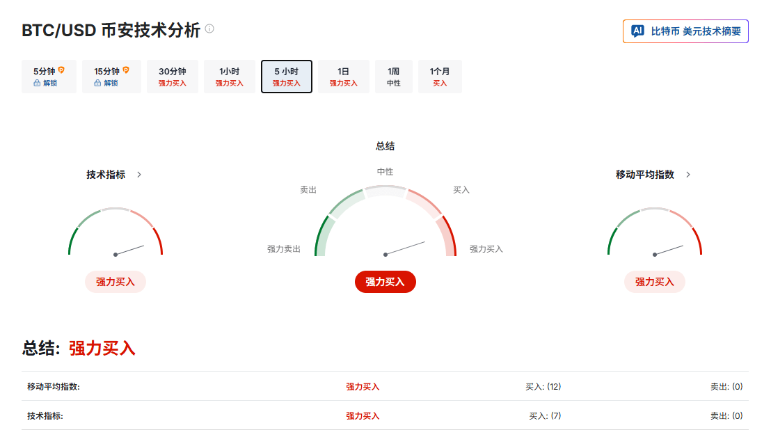Click 卖出: (0) in 移动平均指数 row

[x=726, y=386]
